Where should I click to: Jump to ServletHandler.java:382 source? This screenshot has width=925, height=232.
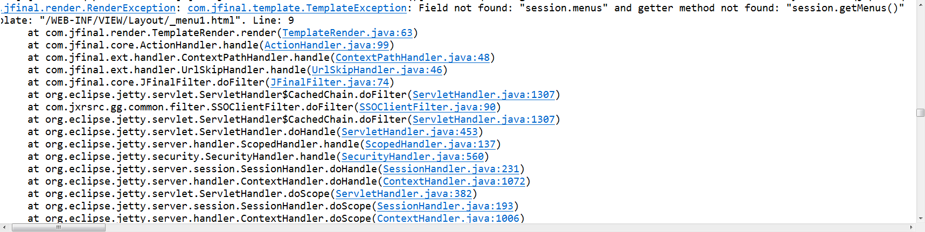click(404, 194)
